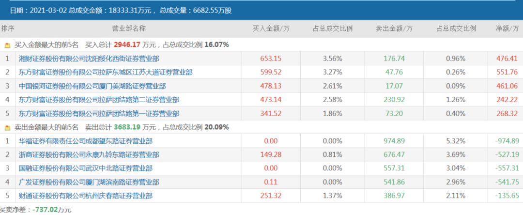This screenshot has height=215, width=523.
Task: Select buy amount 149.28
Action: coord(271,154)
